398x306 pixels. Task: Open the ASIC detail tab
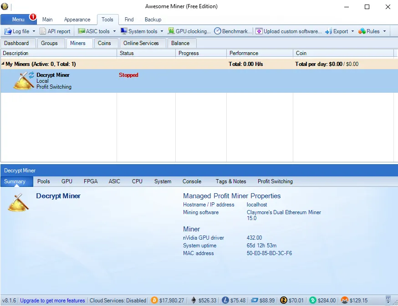(x=114, y=181)
